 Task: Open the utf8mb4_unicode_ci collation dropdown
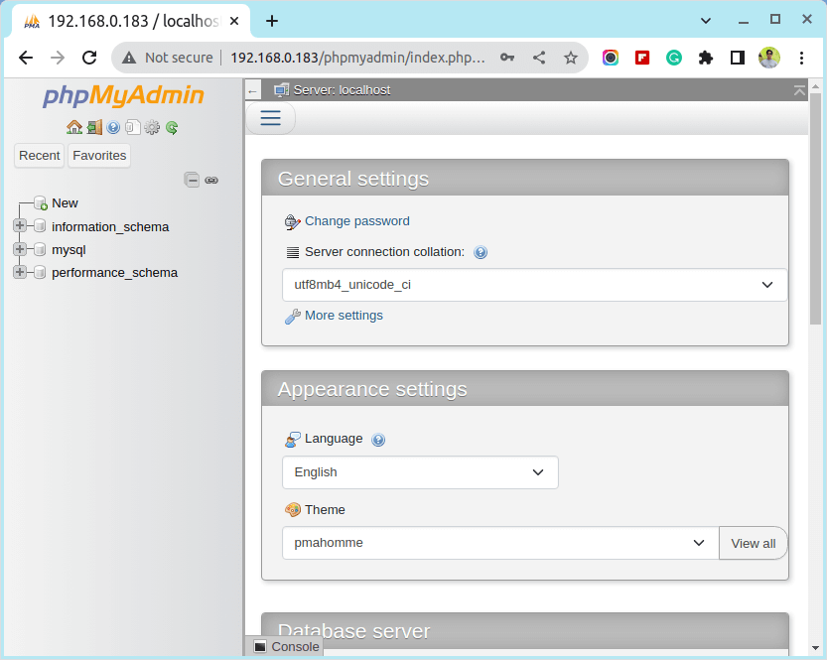click(534, 285)
